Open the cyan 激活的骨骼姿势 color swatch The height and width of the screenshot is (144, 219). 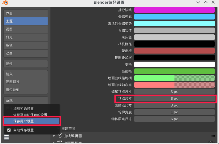pos(174,24)
